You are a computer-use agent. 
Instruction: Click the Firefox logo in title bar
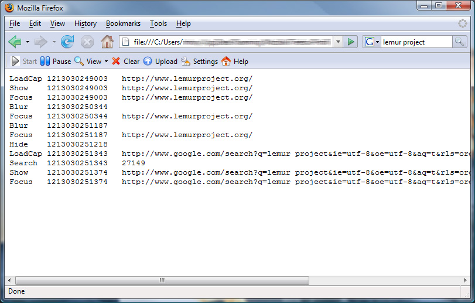[9, 8]
